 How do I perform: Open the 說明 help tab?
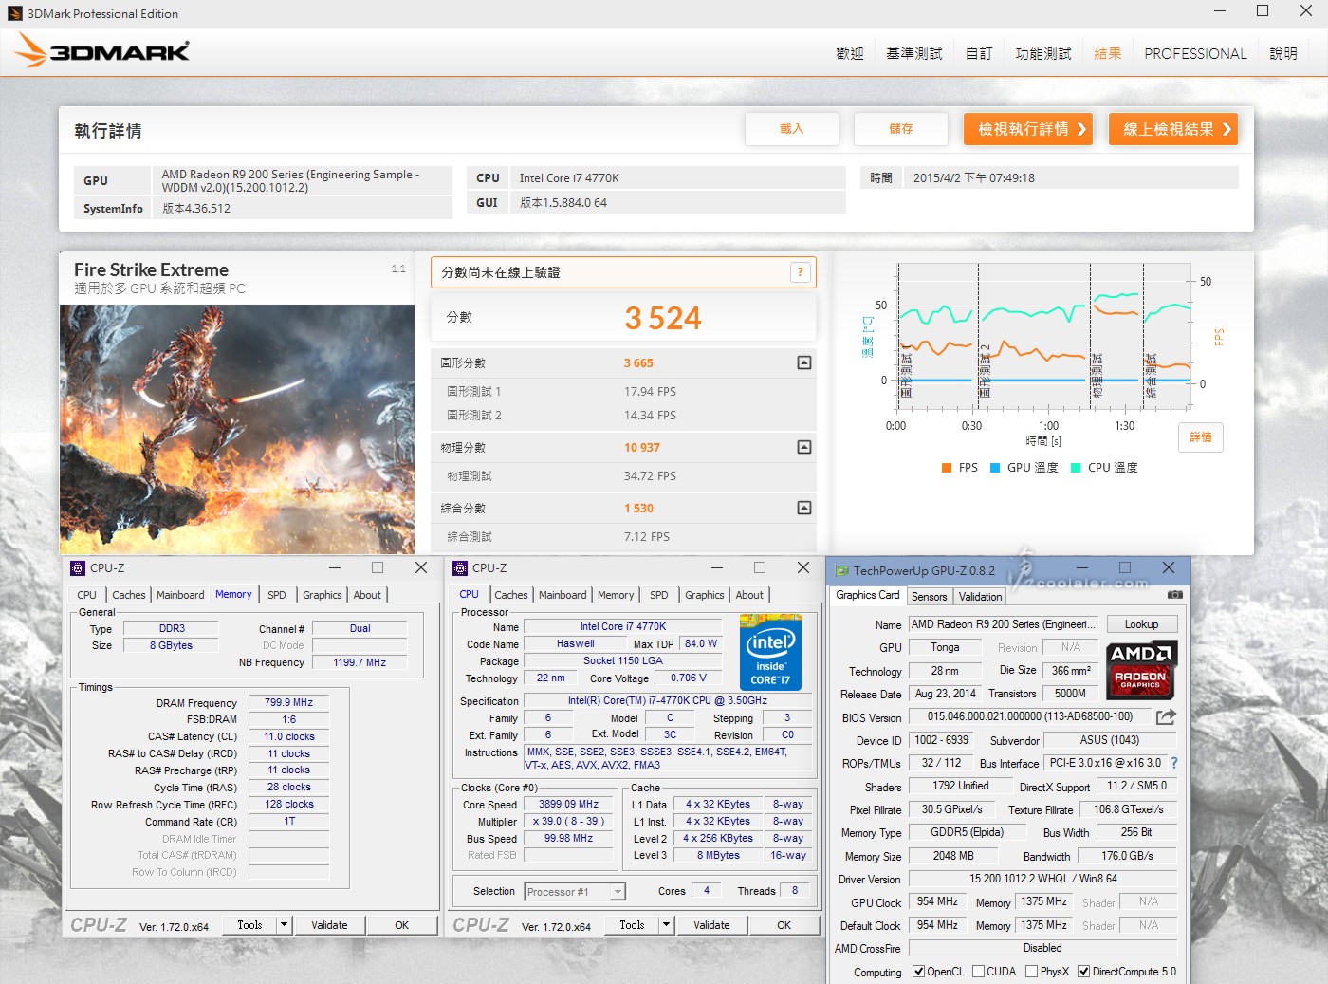(1283, 54)
